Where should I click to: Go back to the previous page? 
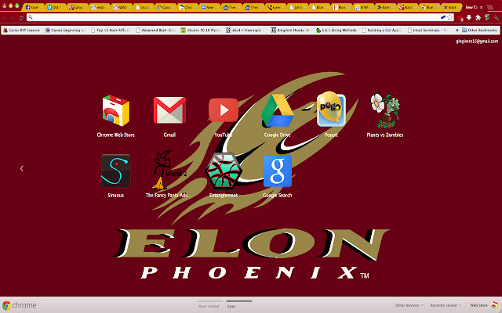pos(5,17)
